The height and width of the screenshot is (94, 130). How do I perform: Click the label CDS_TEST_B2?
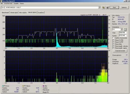click(x=123, y=24)
